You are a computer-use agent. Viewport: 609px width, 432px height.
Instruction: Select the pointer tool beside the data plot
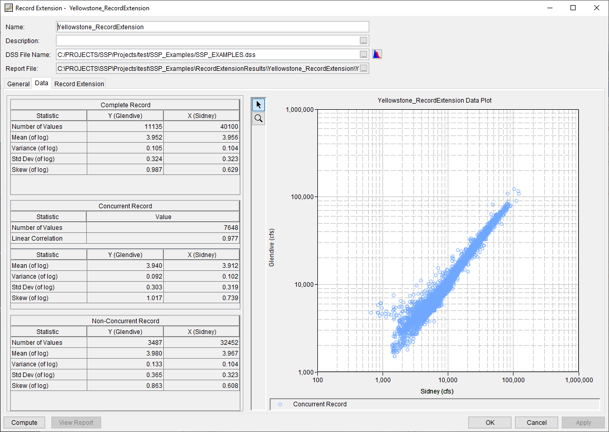258,104
